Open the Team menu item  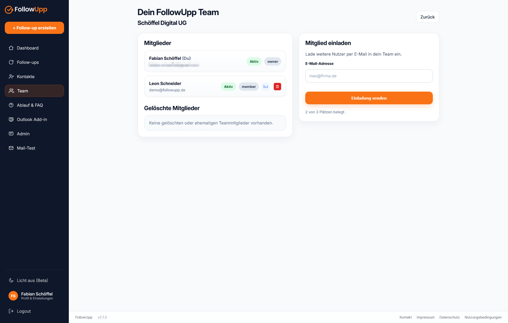pyautogui.click(x=34, y=91)
